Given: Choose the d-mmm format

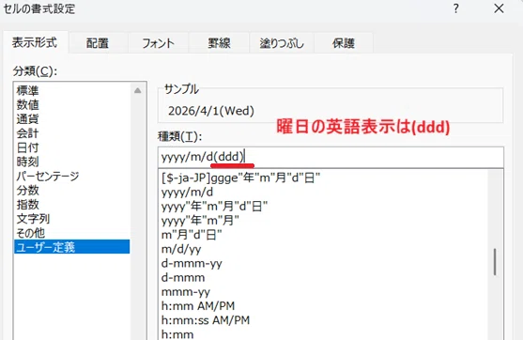Looking at the screenshot, I should pyautogui.click(x=323, y=278).
